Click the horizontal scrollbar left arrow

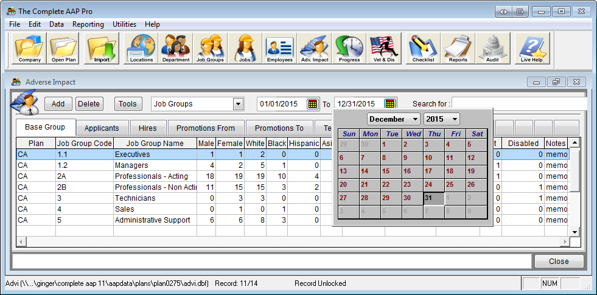click(21, 241)
